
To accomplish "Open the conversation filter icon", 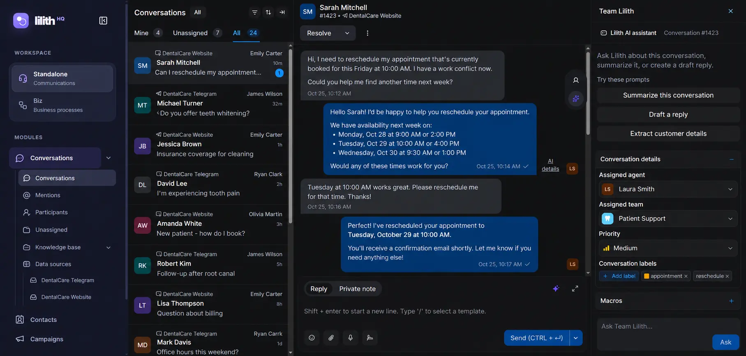I will (255, 12).
